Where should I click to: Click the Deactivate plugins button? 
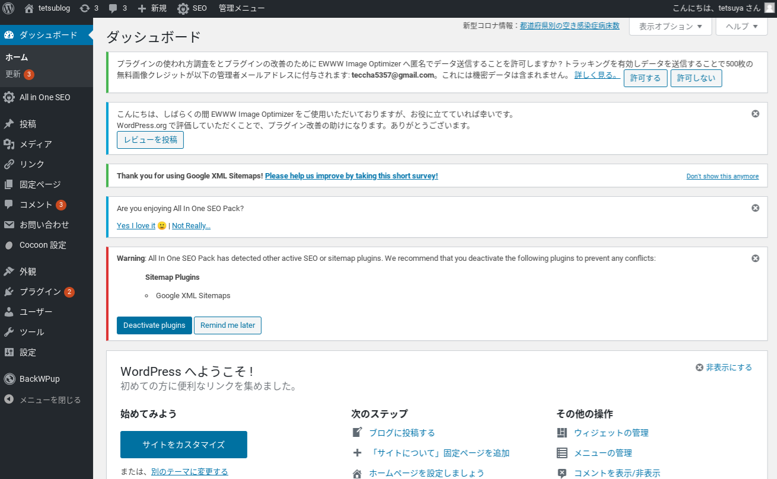[x=154, y=325]
